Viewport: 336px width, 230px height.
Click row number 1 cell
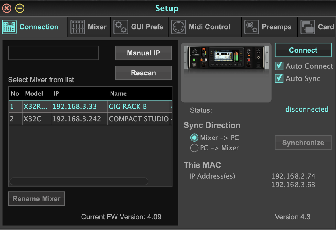(16, 106)
